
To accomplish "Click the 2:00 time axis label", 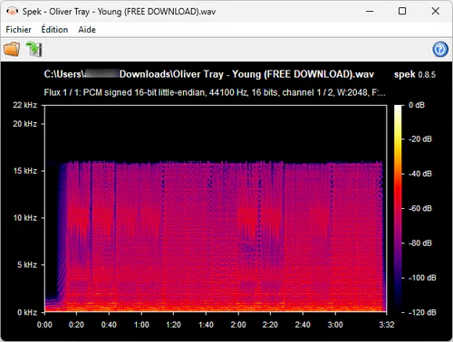I will pos(238,325).
